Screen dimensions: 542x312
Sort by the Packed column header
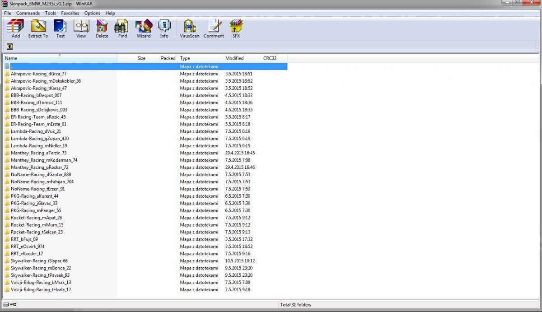[163, 58]
